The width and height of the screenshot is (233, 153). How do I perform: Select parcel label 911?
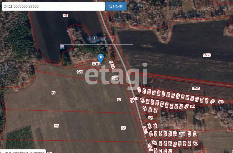pyautogui.click(x=194, y=134)
